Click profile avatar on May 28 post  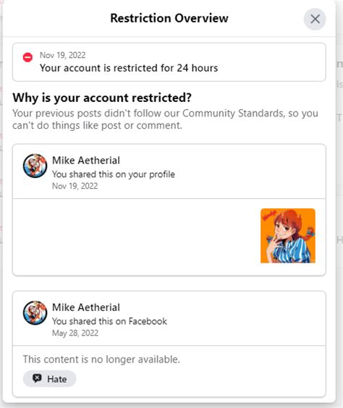[35, 313]
